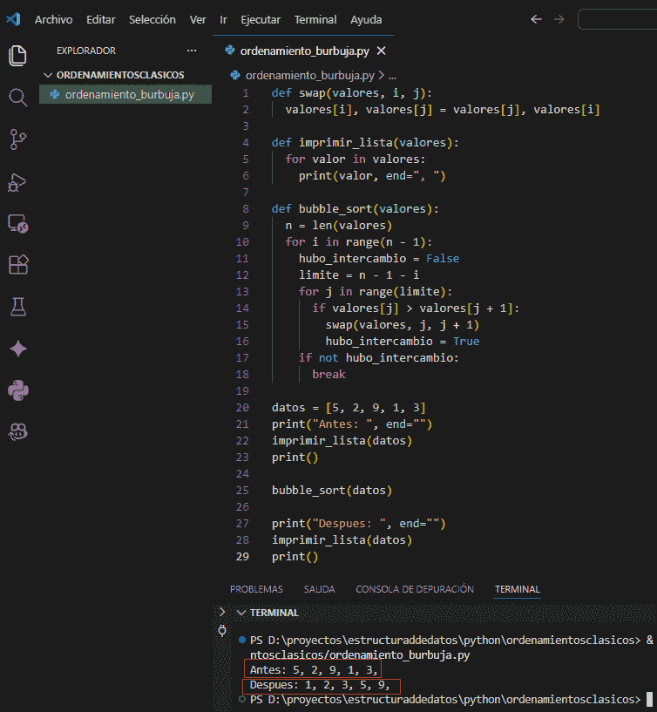
Task: Click the 'bubble_sort(datos)' call line
Action: (x=332, y=490)
